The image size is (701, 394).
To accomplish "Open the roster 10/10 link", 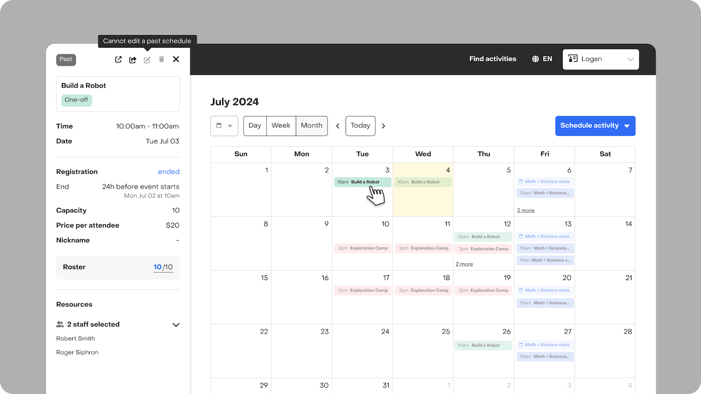I will (x=163, y=267).
